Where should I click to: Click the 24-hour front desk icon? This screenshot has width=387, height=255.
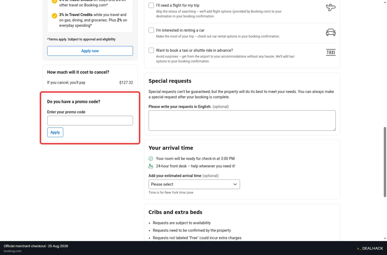click(151, 166)
